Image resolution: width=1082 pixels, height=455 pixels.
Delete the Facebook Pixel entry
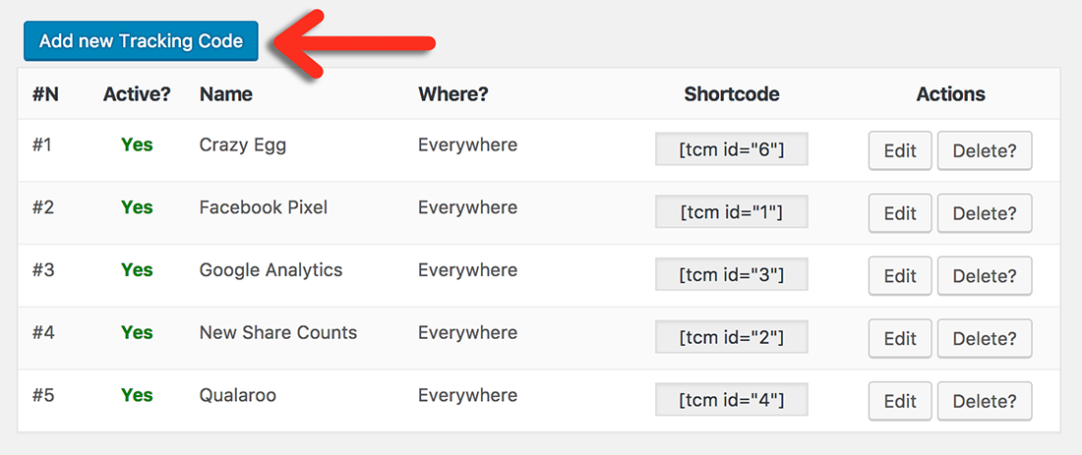tap(984, 213)
